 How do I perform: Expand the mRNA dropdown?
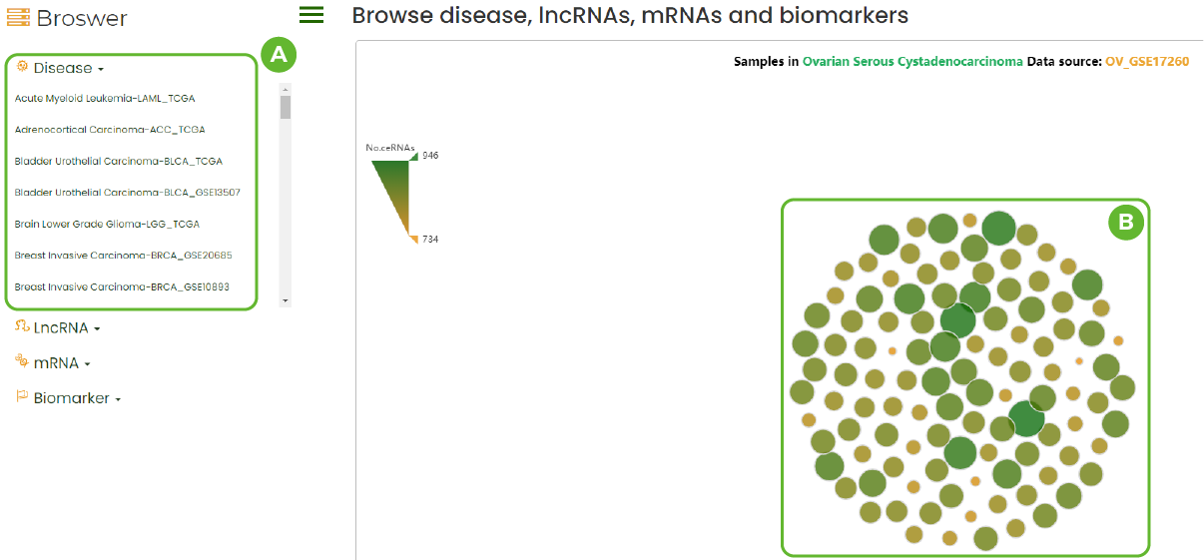tap(62, 363)
